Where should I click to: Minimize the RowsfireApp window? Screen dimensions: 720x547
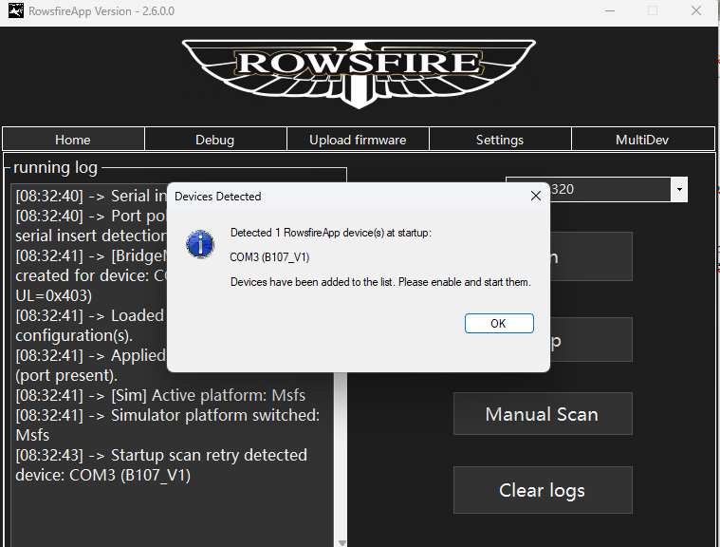(x=610, y=10)
